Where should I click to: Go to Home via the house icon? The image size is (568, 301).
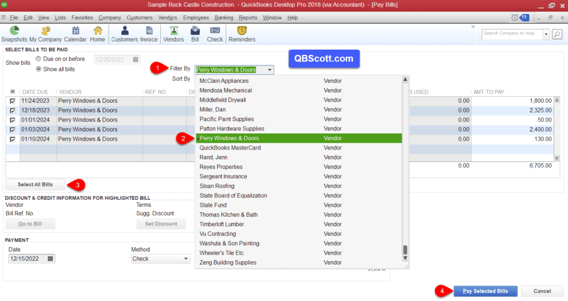click(x=98, y=34)
